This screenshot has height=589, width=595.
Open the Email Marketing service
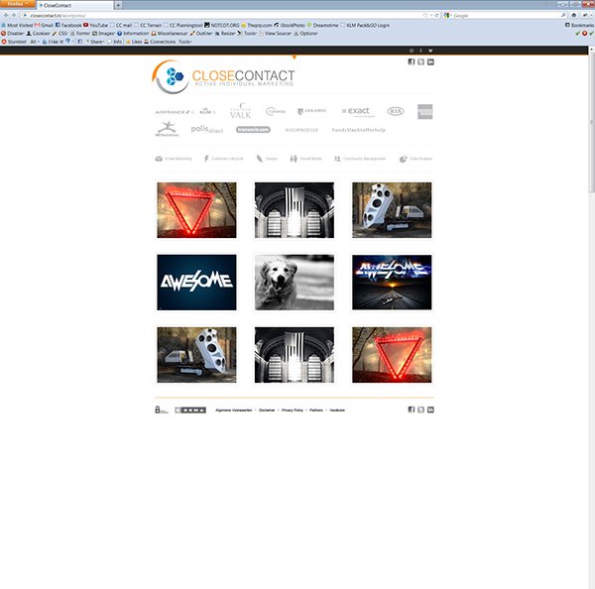[174, 159]
